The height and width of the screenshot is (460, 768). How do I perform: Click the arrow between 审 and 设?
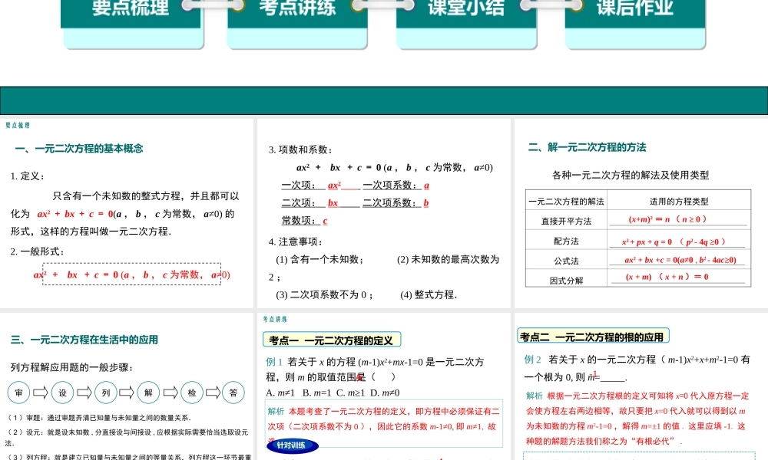click(41, 392)
